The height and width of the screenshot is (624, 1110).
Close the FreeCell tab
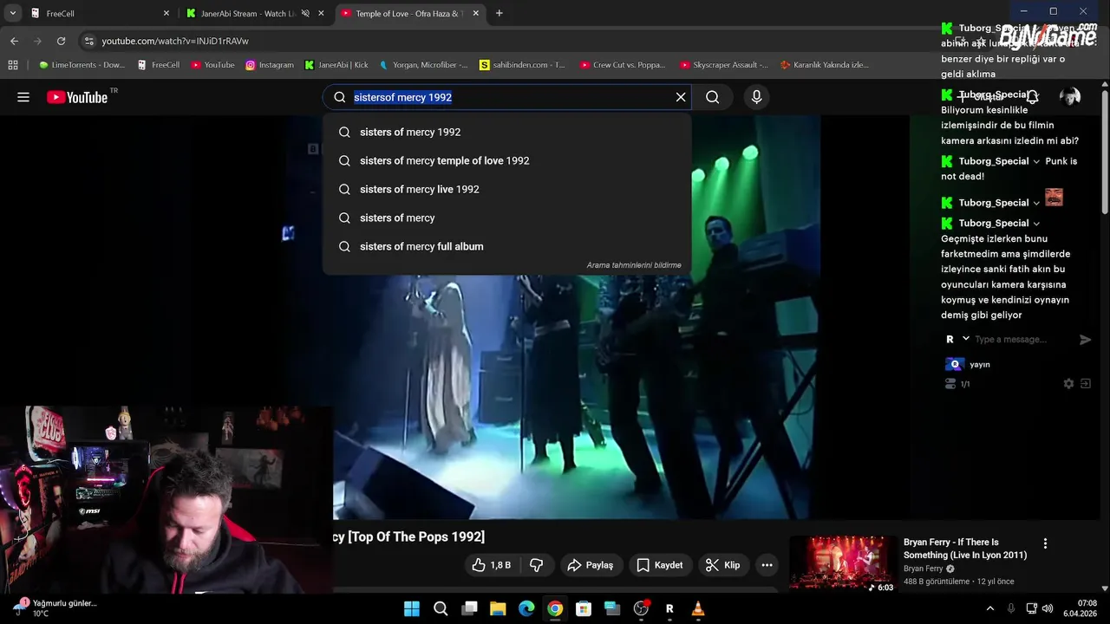tap(166, 13)
